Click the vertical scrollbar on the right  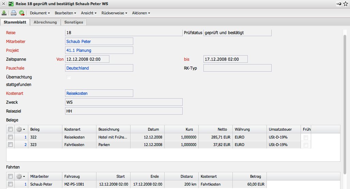click(345, 102)
